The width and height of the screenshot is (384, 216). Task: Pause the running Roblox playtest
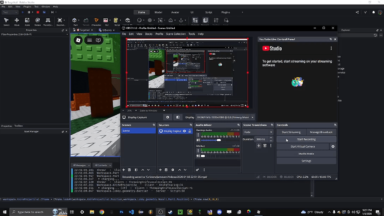[x=29, y=12]
